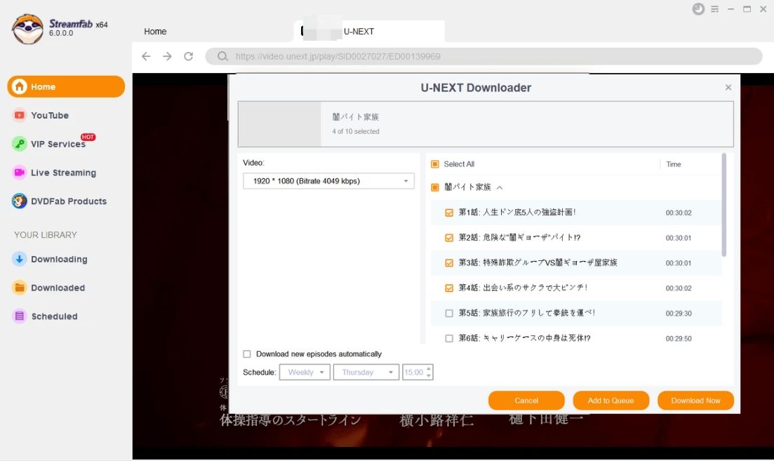Open the YouTube section in the sidebar

point(49,115)
